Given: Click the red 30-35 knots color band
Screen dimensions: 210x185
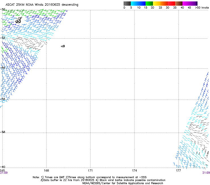Looking at the screenshot, I should coord(171,3).
